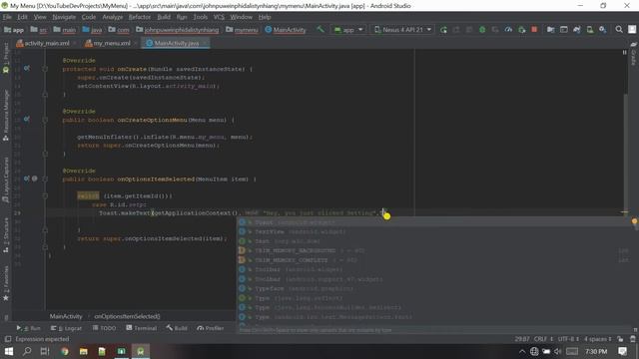Open the Structure side panel
This screenshot has height=359, width=639.
point(6,234)
